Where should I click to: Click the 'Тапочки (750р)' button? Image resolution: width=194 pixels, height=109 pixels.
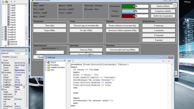coord(86,50)
